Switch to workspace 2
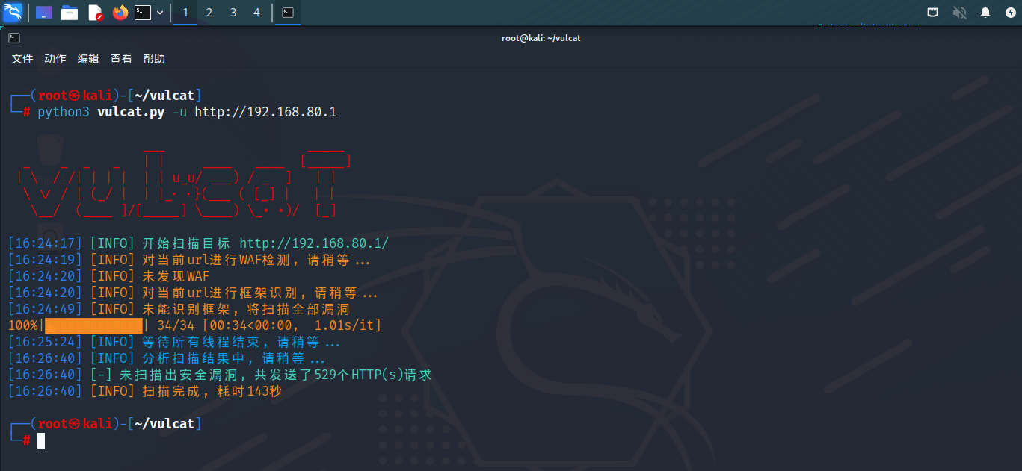The image size is (1022, 471). [x=209, y=12]
